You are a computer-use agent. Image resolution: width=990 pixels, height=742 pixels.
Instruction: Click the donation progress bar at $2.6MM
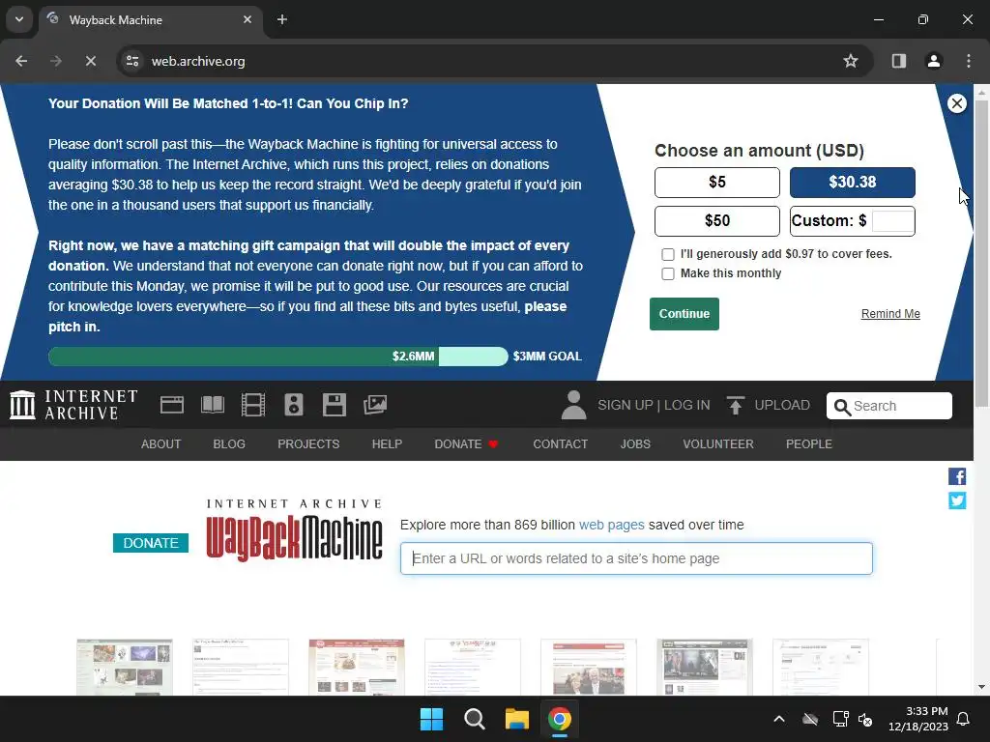point(277,357)
